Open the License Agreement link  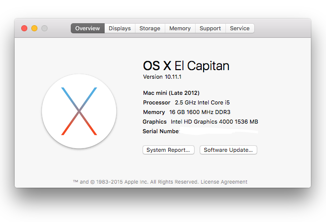pyautogui.click(x=224, y=182)
